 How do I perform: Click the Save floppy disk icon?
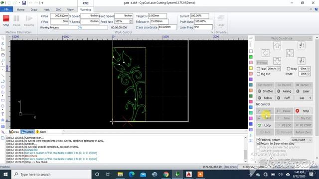(x=24, y=3)
